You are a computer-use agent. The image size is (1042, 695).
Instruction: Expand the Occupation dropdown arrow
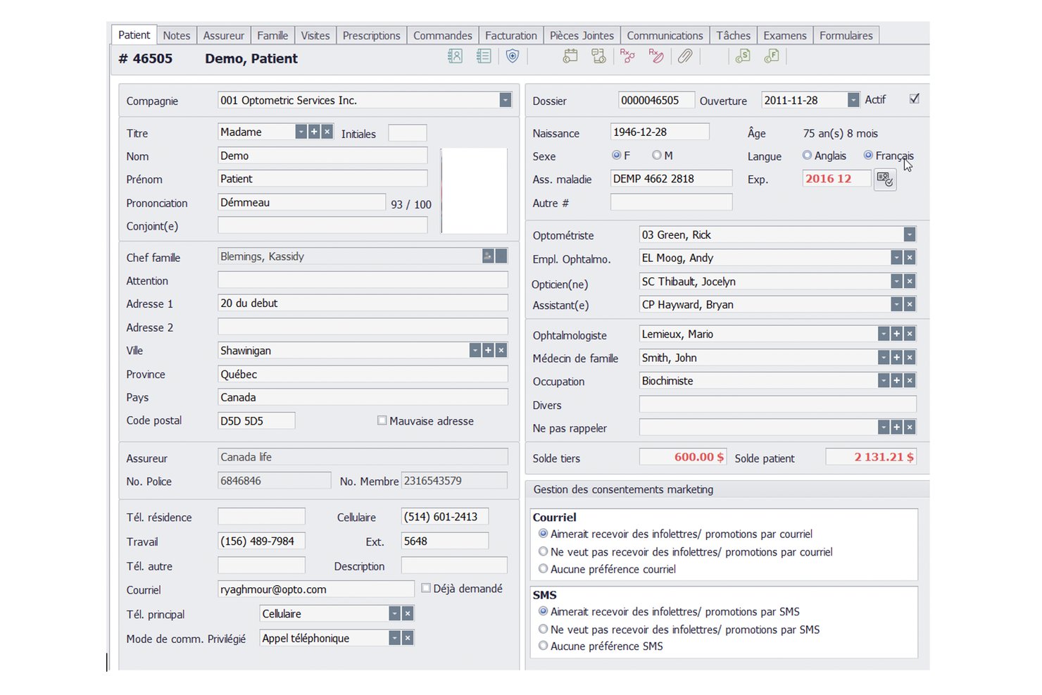[884, 380]
